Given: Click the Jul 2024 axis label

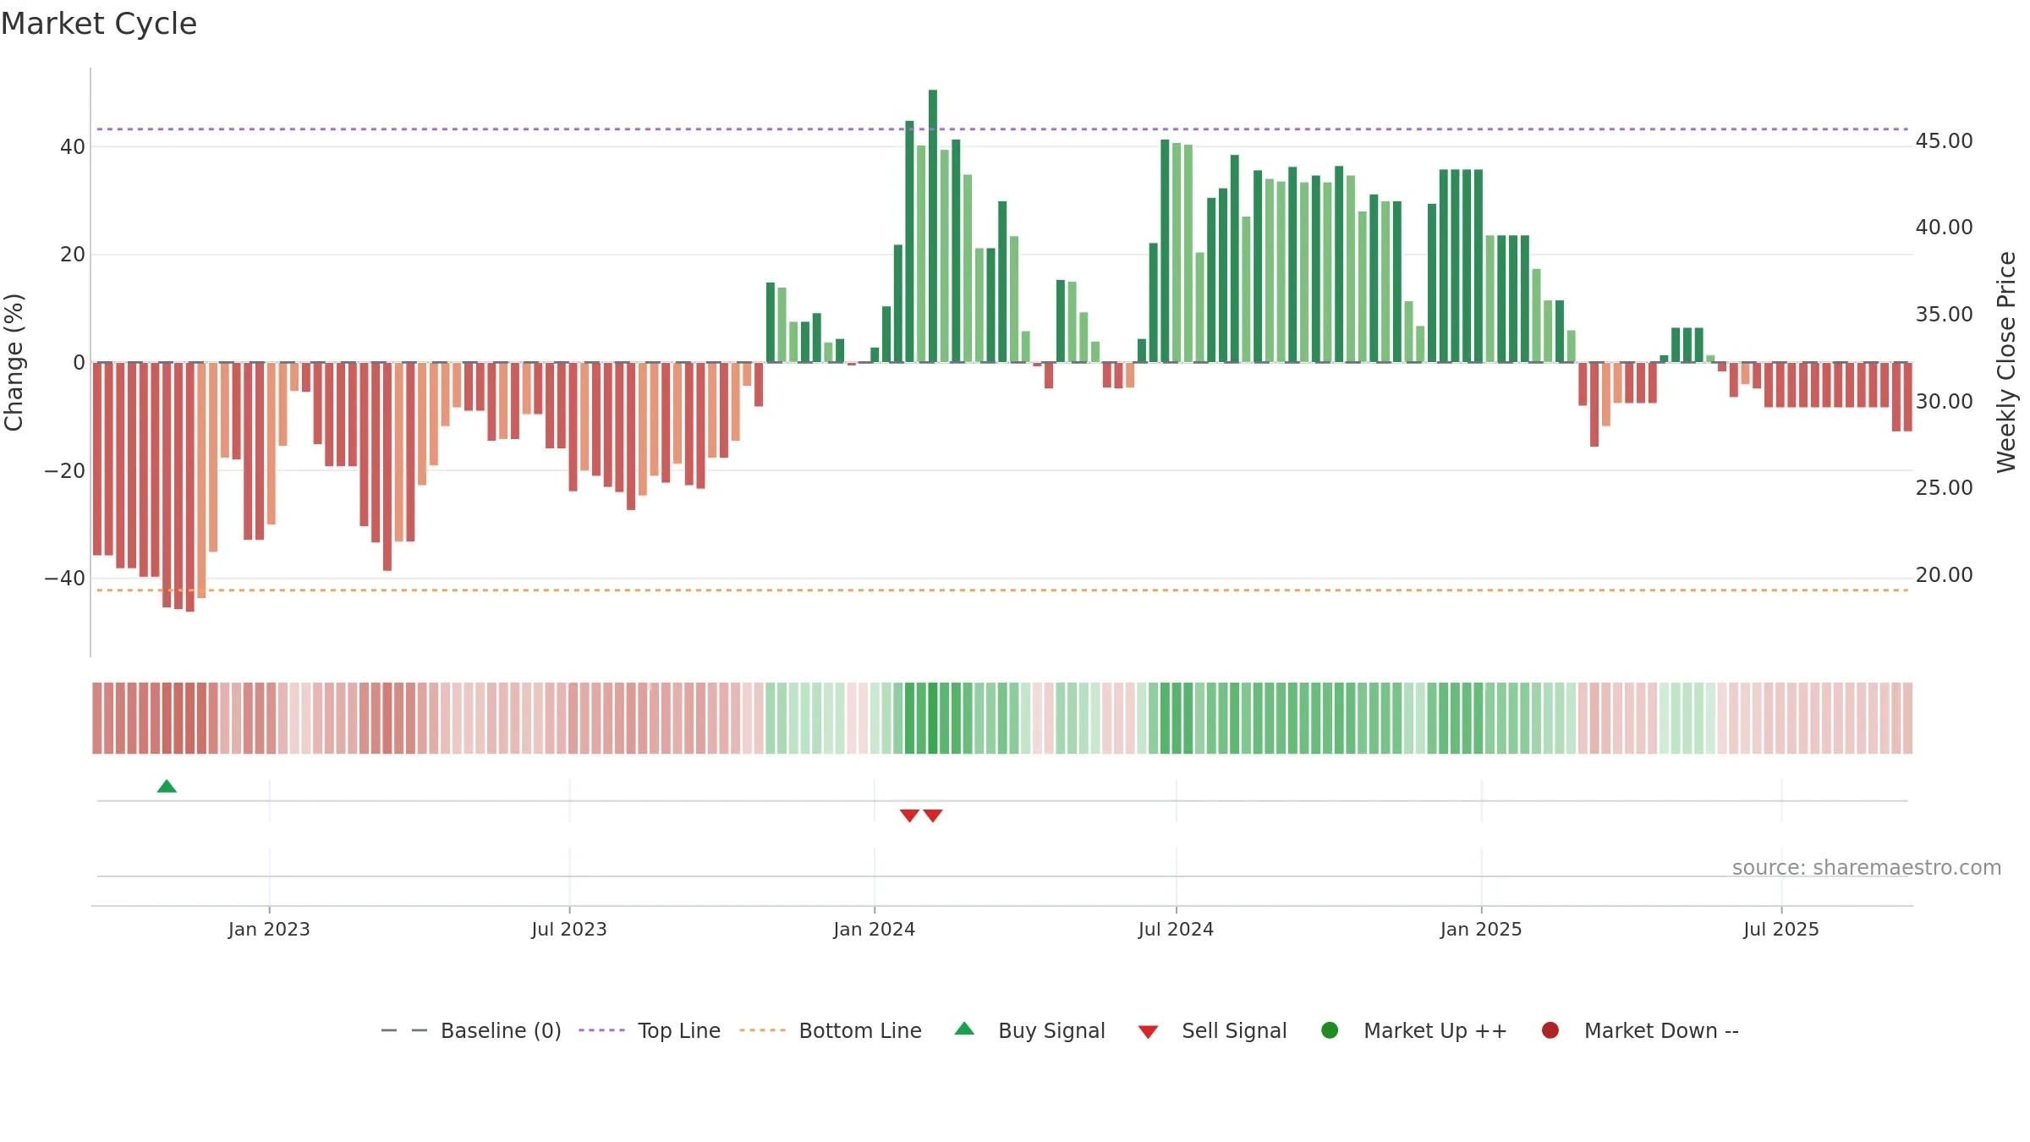Looking at the screenshot, I should [x=1176, y=929].
